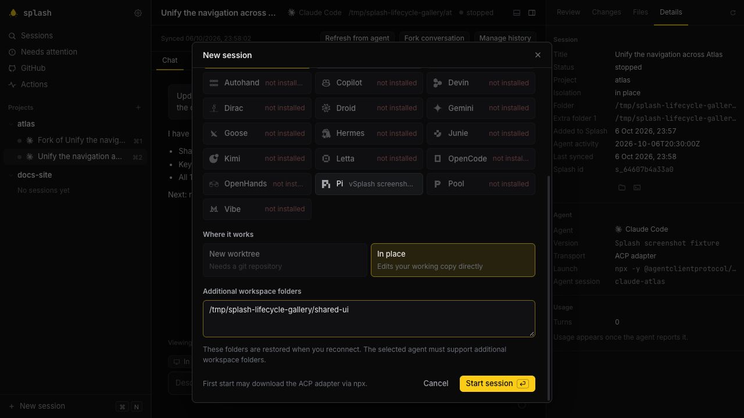Click the Sessions search icon in the sidebar
Viewport: 744px width, 418px height.
click(12, 36)
